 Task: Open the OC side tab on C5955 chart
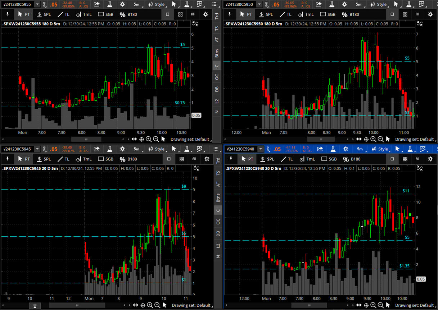click(x=217, y=77)
